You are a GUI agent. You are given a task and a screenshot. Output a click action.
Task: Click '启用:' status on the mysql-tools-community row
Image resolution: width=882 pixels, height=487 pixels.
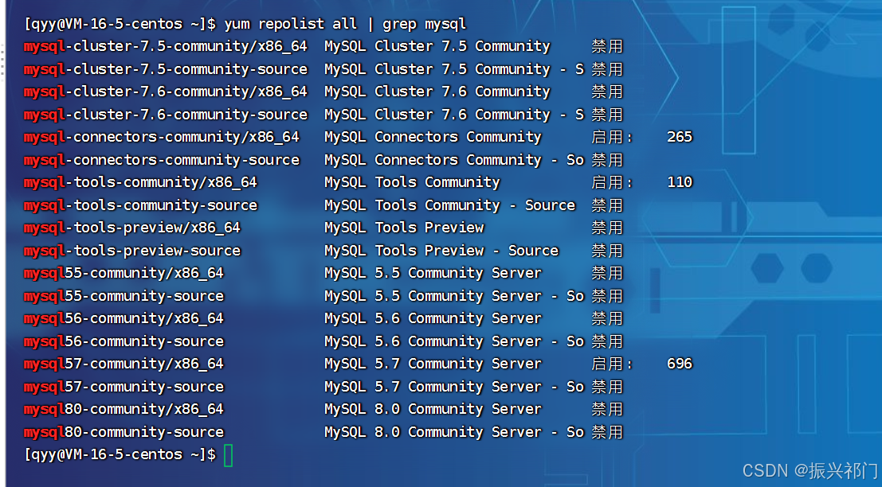pyautogui.click(x=612, y=182)
